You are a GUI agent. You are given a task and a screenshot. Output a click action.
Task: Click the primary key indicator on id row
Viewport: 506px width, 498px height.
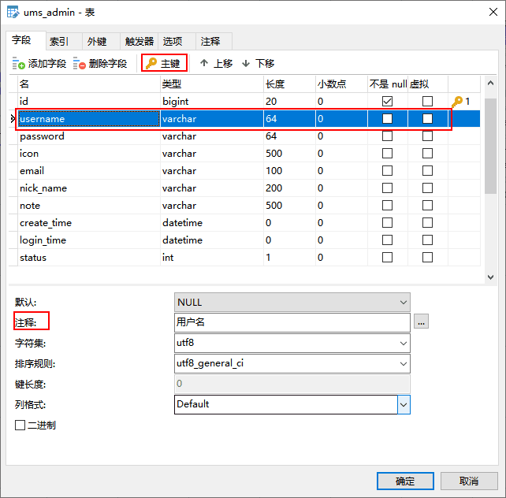point(461,102)
